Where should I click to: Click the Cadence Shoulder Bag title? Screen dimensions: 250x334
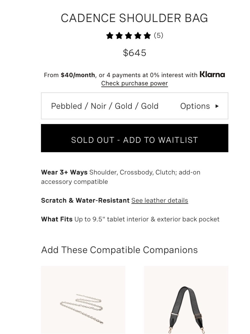click(x=134, y=18)
